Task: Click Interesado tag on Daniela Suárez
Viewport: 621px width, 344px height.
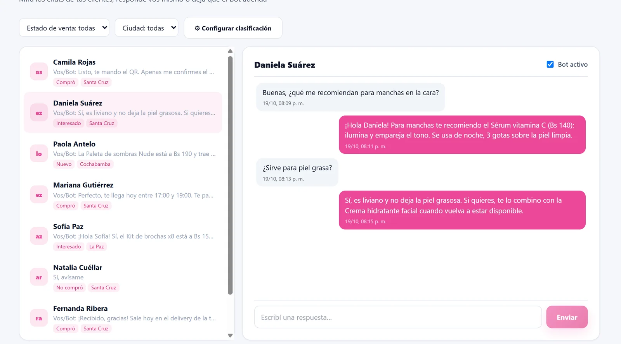Action: 69,123
